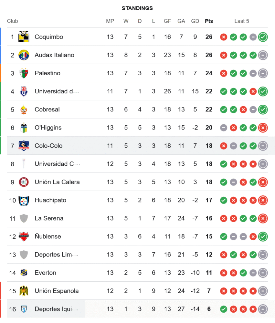
Task: Click O'Higgins' latest loss result icon
Action: click(x=263, y=128)
